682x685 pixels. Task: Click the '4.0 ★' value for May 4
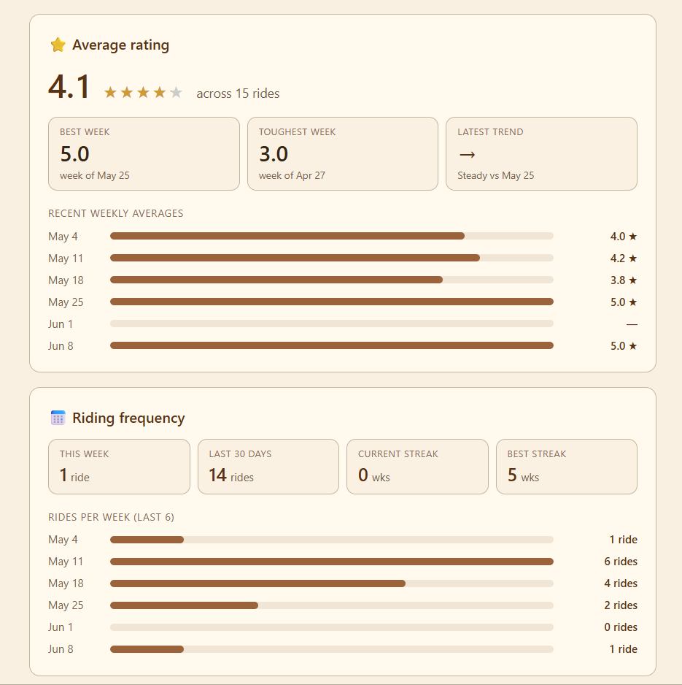point(624,237)
